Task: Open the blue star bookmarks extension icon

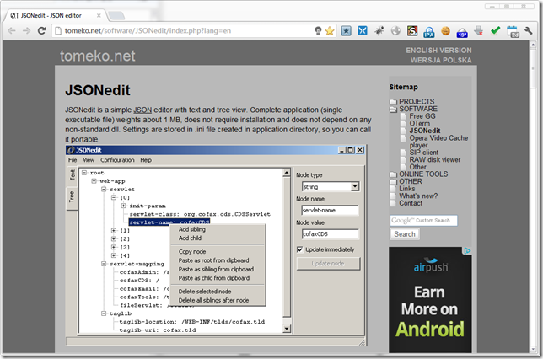Action: pos(346,31)
